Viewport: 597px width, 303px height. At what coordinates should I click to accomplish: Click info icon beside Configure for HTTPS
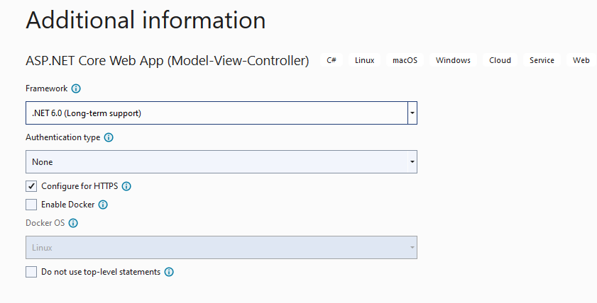(126, 186)
